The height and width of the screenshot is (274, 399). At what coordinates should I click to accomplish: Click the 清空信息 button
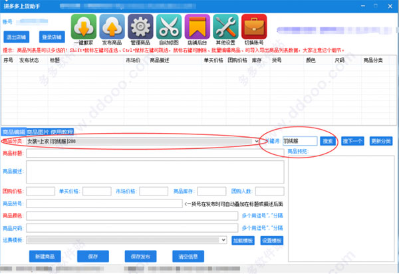[x=188, y=257]
